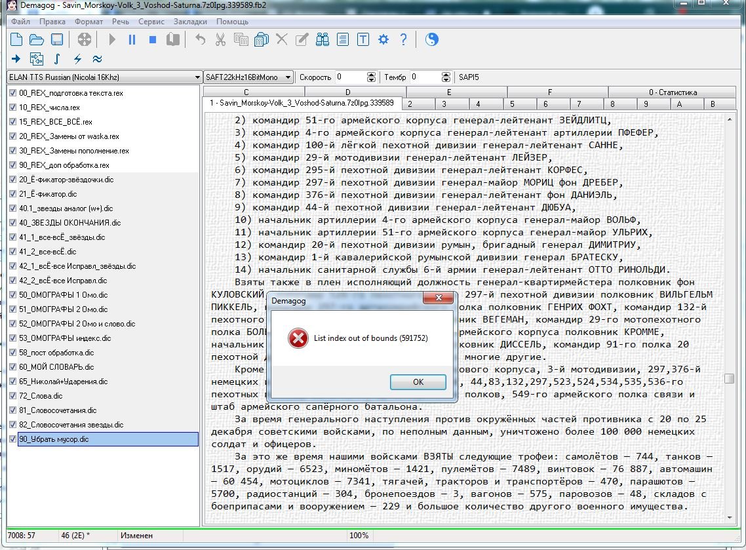The height and width of the screenshot is (550, 746).
Task: Click the integral sign icon
Action: tap(57, 59)
